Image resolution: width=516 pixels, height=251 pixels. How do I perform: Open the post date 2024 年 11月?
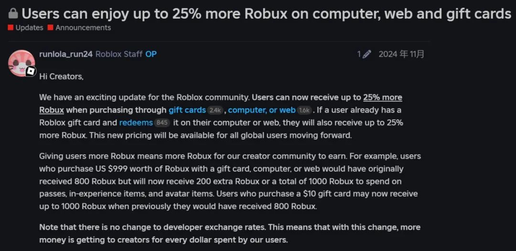pos(401,54)
